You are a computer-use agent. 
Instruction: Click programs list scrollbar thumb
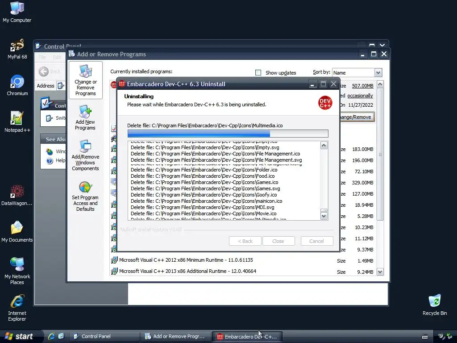tap(380, 154)
